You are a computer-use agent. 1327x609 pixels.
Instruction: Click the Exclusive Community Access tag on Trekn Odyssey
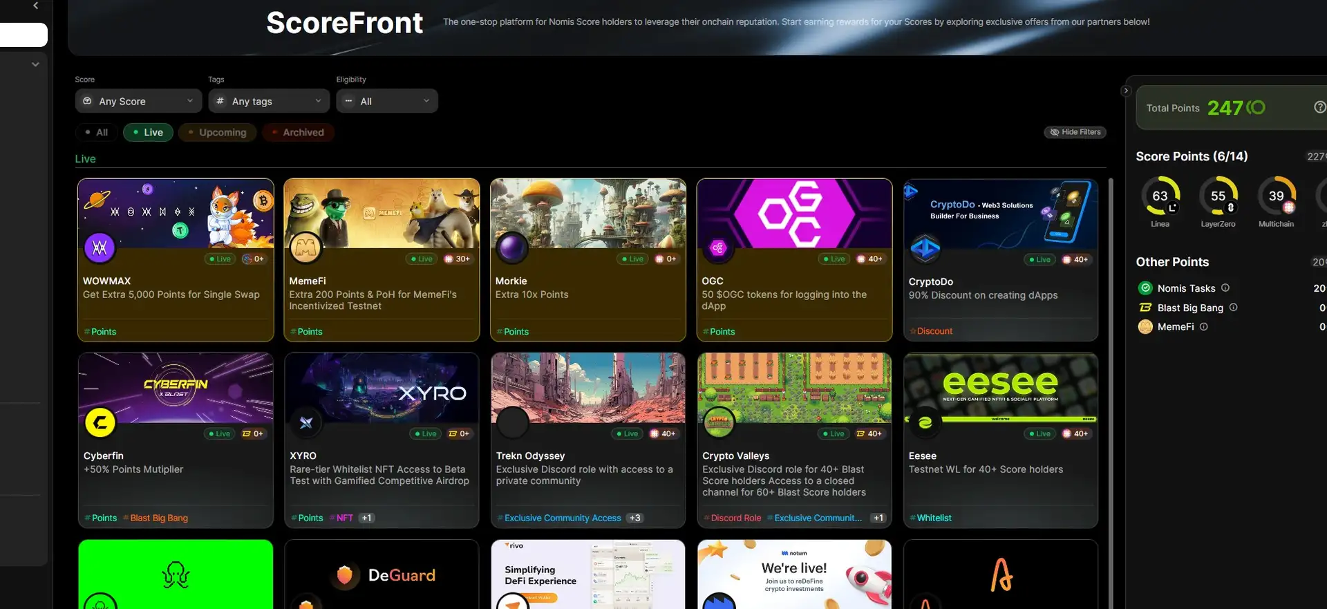tap(562, 518)
